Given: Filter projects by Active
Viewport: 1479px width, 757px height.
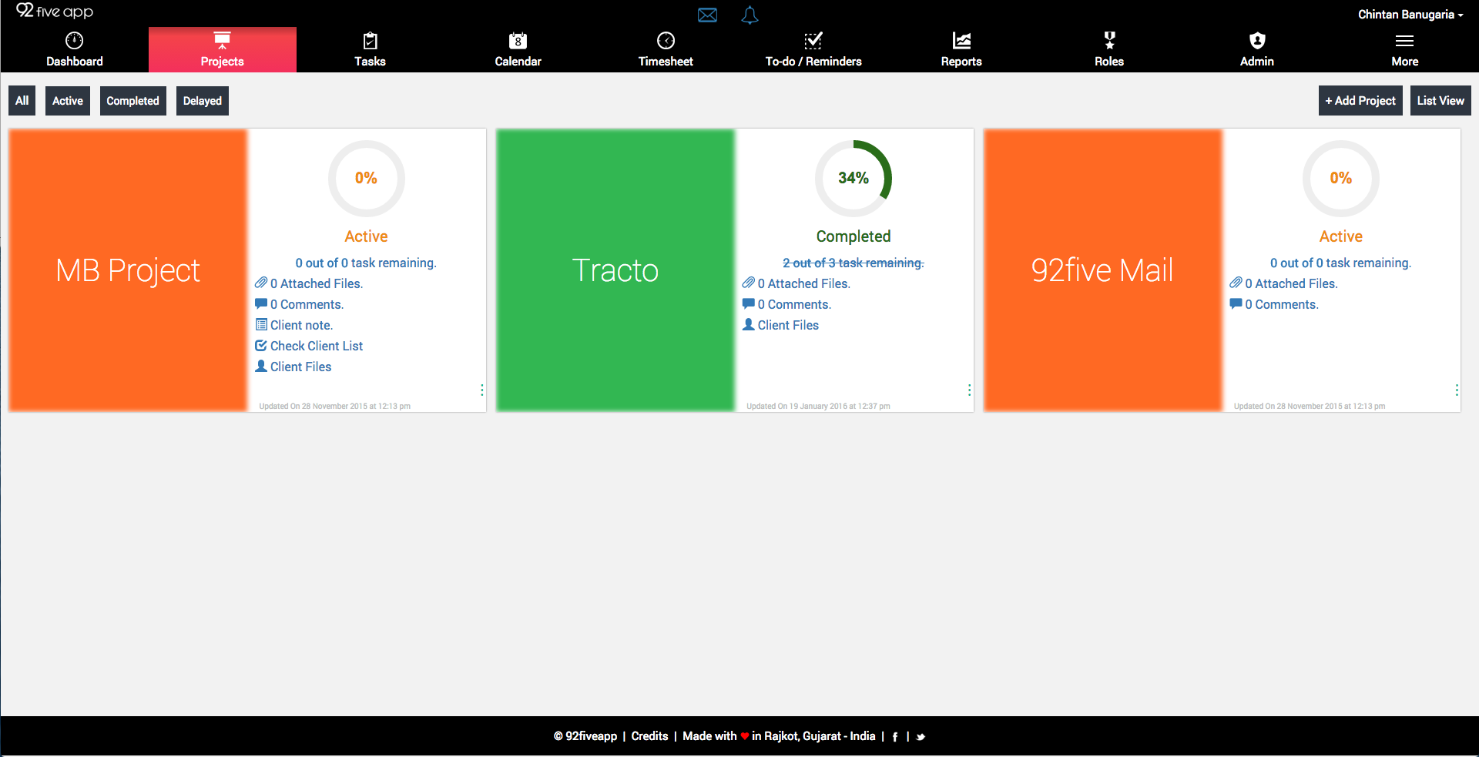Looking at the screenshot, I should pyautogui.click(x=68, y=101).
